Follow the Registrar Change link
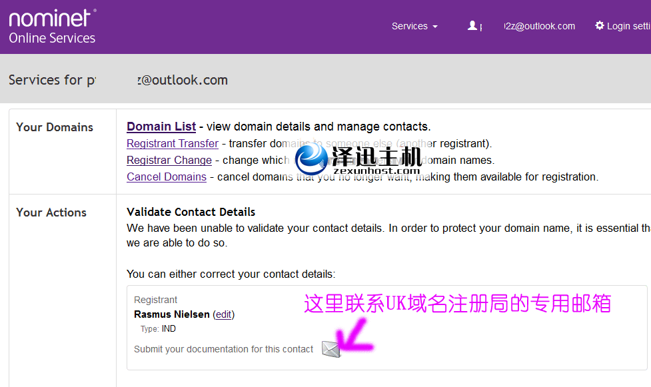 coord(169,160)
